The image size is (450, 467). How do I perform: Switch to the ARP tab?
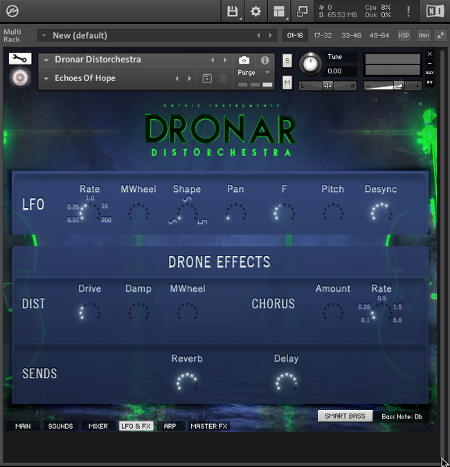(170, 426)
